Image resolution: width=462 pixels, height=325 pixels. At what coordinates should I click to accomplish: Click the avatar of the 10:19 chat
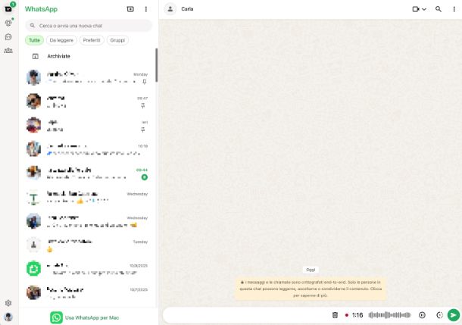click(x=33, y=149)
